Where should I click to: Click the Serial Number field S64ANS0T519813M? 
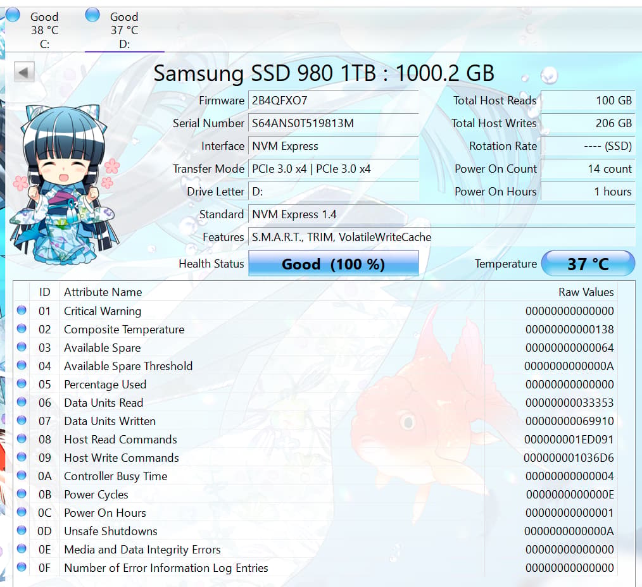[x=333, y=123]
